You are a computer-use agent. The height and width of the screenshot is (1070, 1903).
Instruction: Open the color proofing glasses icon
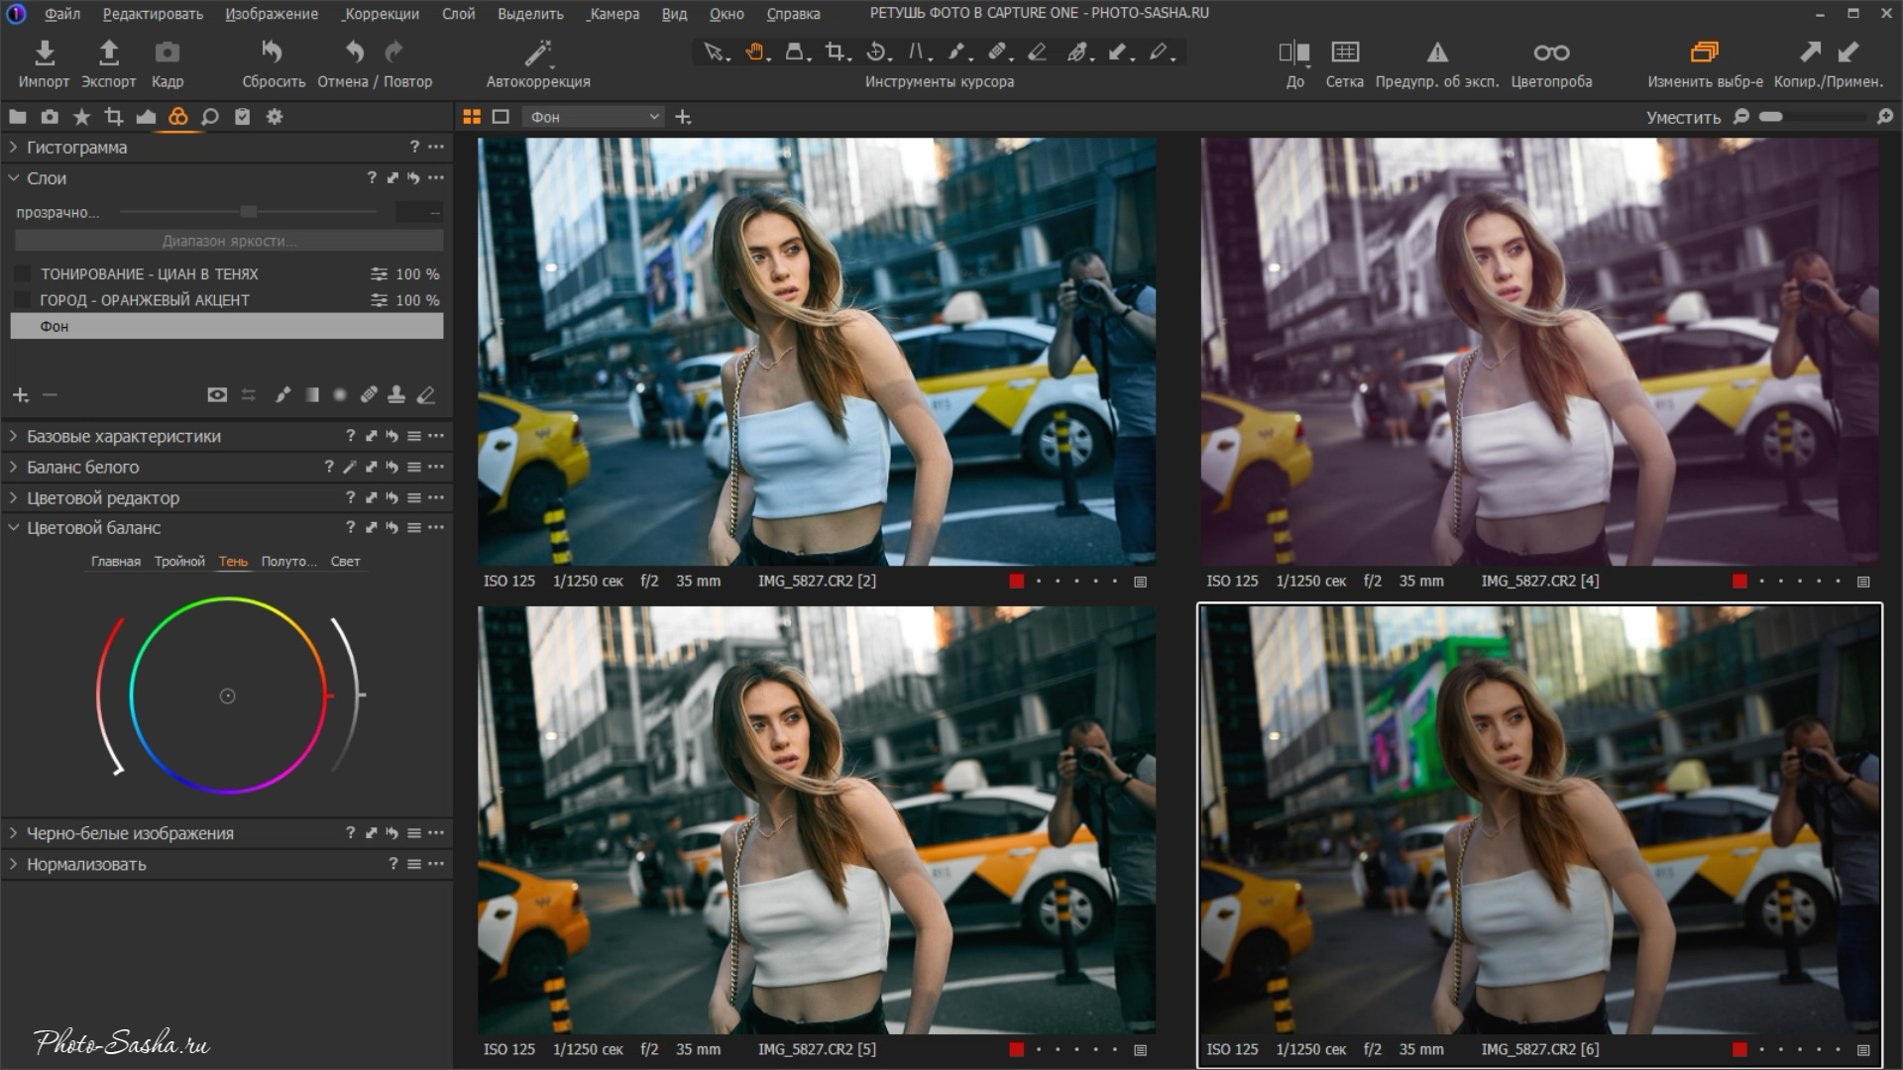1551,53
